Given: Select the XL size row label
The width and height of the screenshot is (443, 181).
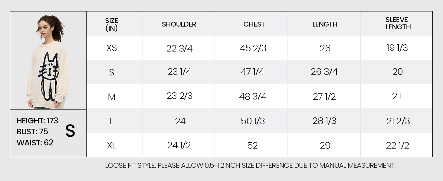Looking at the screenshot, I should (111, 145).
